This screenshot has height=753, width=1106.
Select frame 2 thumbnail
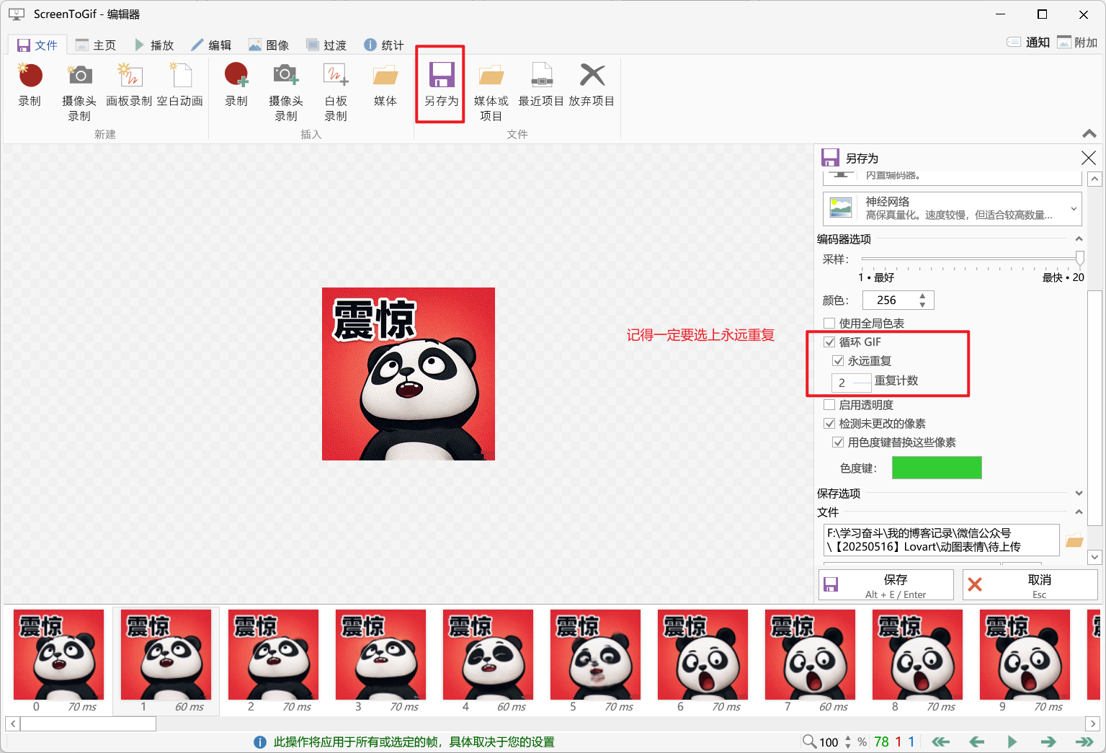(x=273, y=661)
